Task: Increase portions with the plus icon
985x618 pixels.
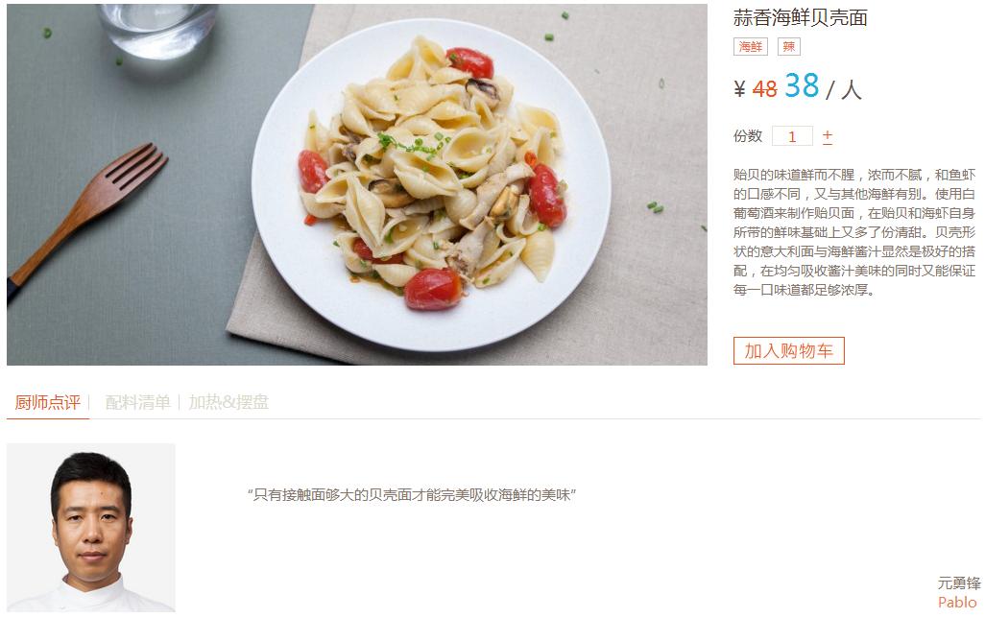Action: click(828, 134)
